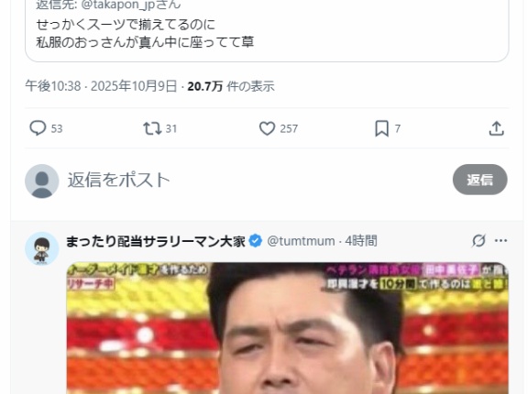Like the post with the heart icon
This screenshot has height=394, width=528.
(x=267, y=128)
